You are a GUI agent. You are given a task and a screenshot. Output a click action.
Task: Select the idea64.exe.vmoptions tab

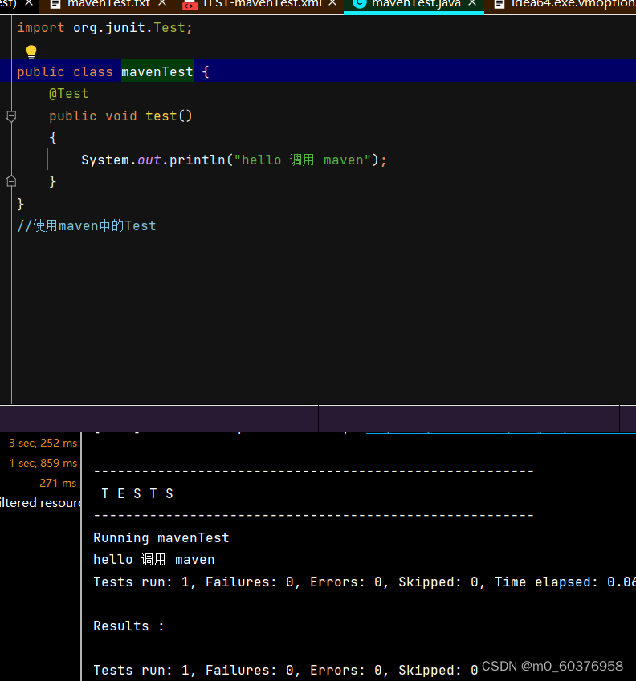click(573, 4)
